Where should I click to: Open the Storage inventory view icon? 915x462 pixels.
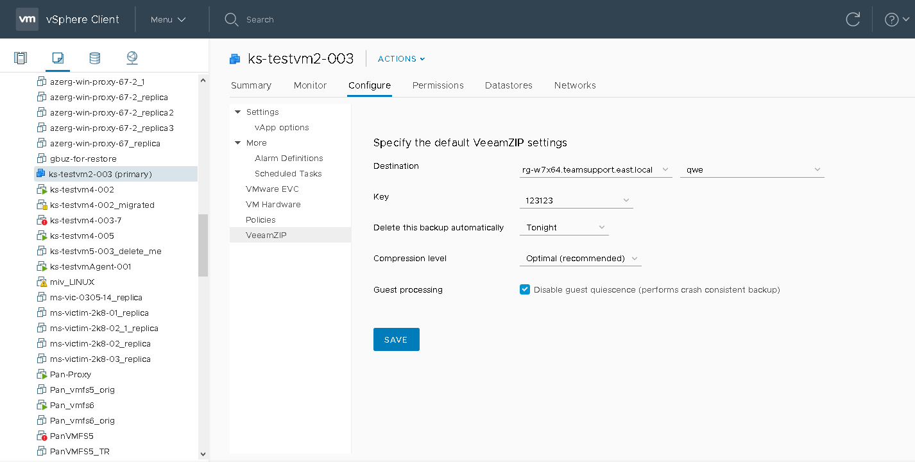click(94, 58)
